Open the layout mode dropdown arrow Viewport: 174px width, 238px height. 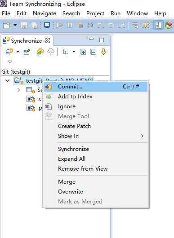coord(74,52)
